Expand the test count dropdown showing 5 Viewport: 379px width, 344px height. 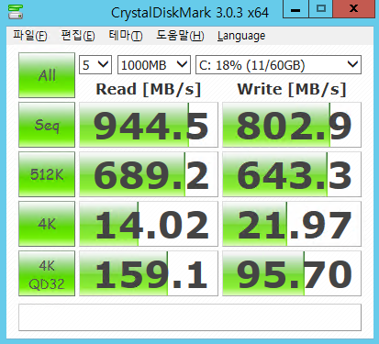(95, 65)
